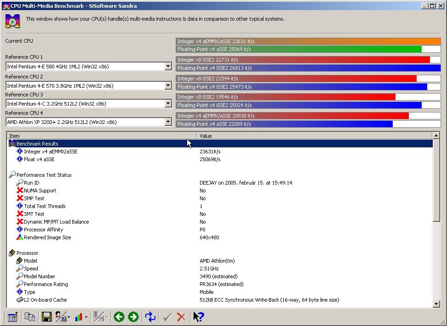Select the Model row
Image resolution: width=447 pixels, height=326 pixels.
220,261
